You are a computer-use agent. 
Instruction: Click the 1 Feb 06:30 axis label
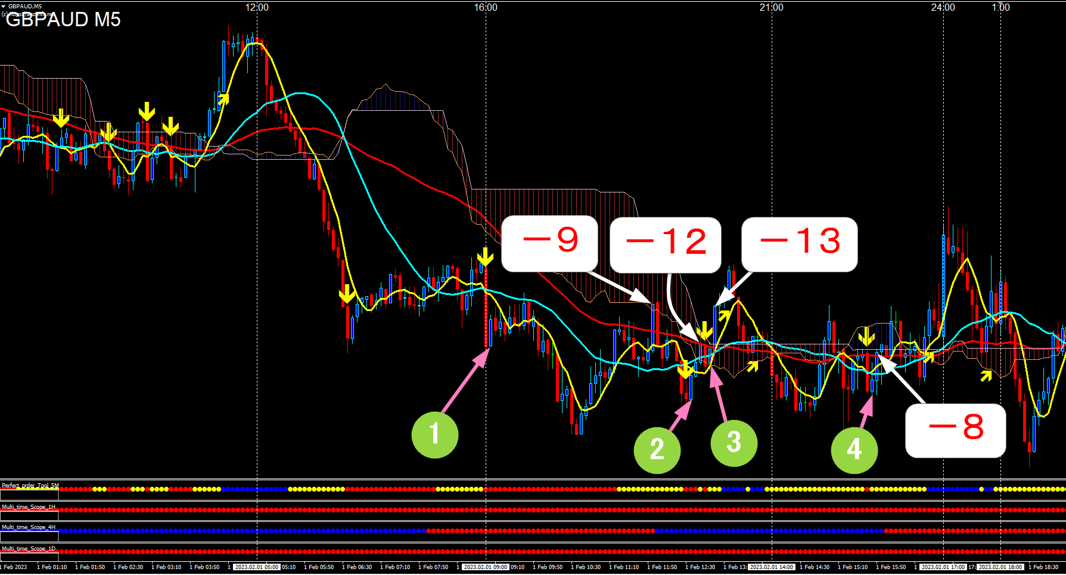pyautogui.click(x=357, y=567)
